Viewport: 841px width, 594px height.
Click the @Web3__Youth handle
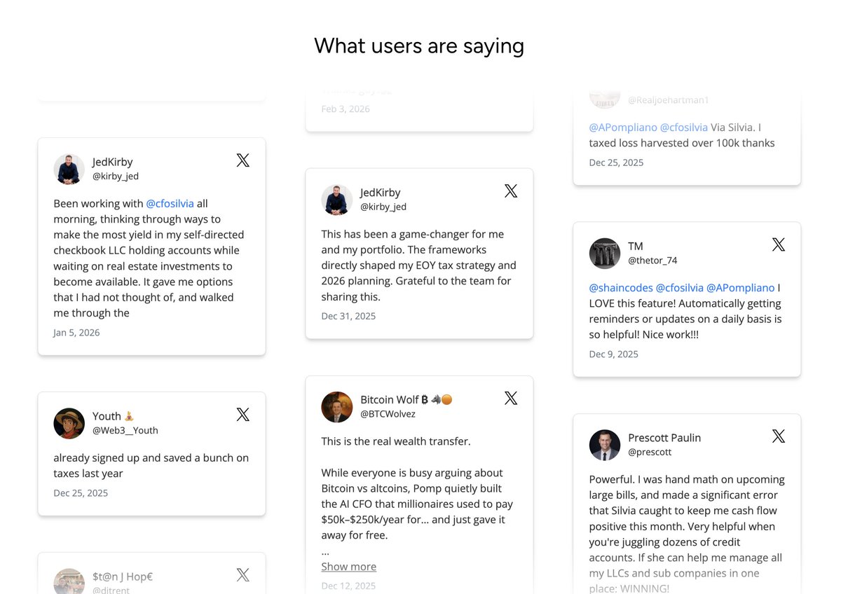coord(125,430)
